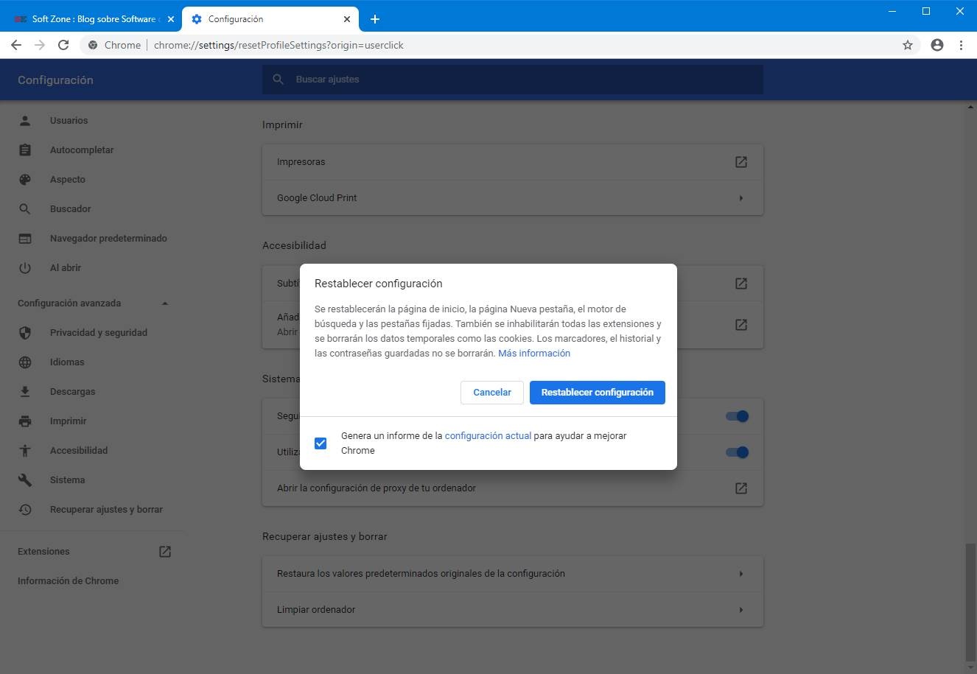Open the Chrome profile avatar icon
The height and width of the screenshot is (674, 977).
pos(937,45)
